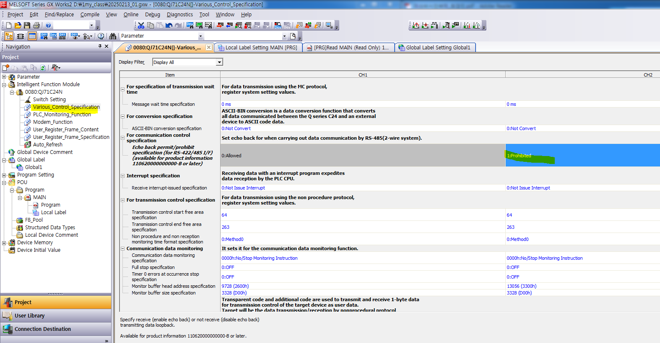The image size is (660, 343).
Task: Click the PC monitor icon ending main toolbar
Action: click(329, 26)
